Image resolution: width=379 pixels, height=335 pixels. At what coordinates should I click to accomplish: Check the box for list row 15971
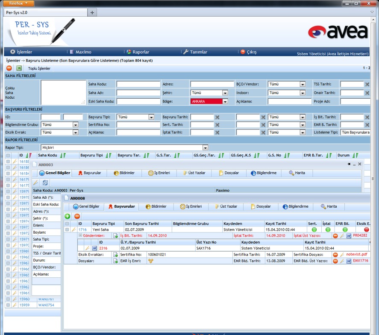pos(8,239)
